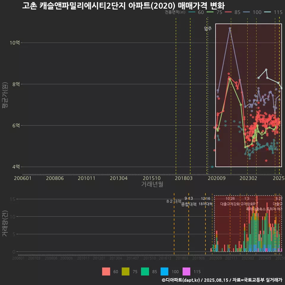285x285 pixels.
Task: Click the 4억 y-axis label
Action: coord(16,167)
